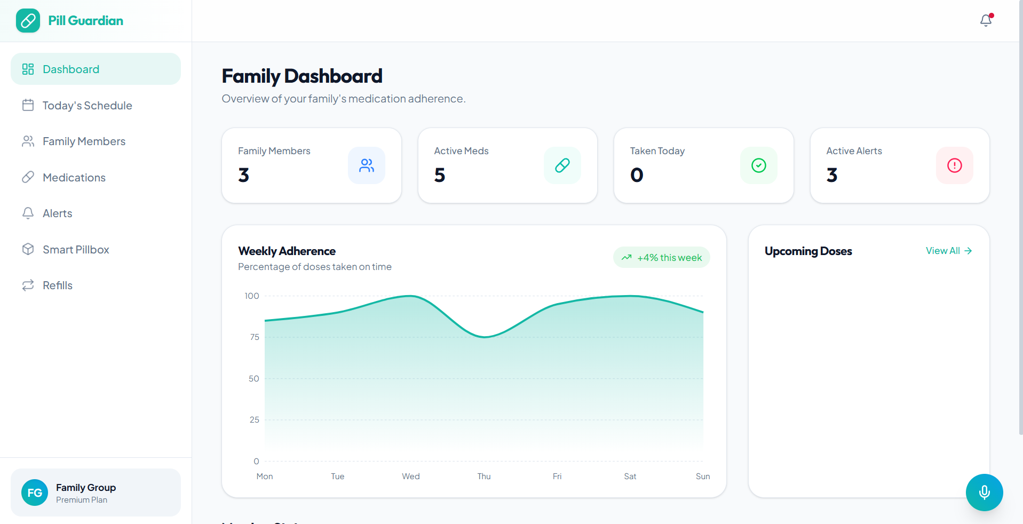Viewport: 1023px width, 524px height.
Task: Open the Alerts section
Action: [96, 213]
